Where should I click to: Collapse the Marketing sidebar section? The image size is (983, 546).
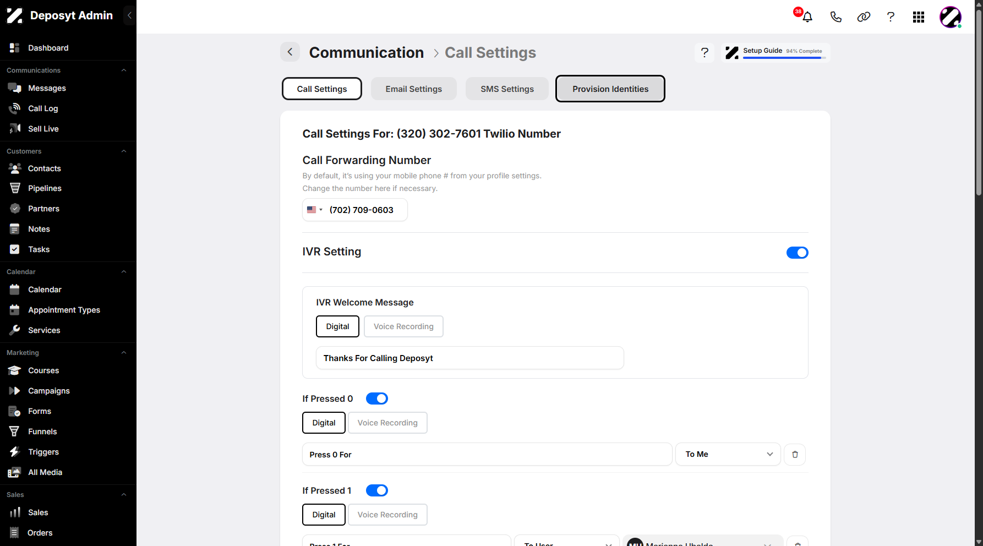point(124,353)
